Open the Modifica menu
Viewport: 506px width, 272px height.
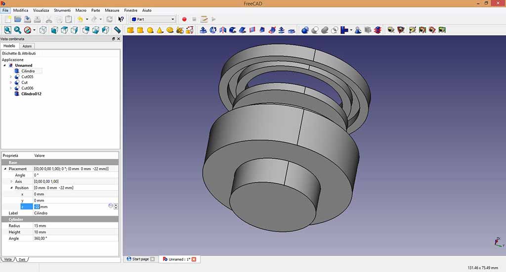[x=21, y=10]
